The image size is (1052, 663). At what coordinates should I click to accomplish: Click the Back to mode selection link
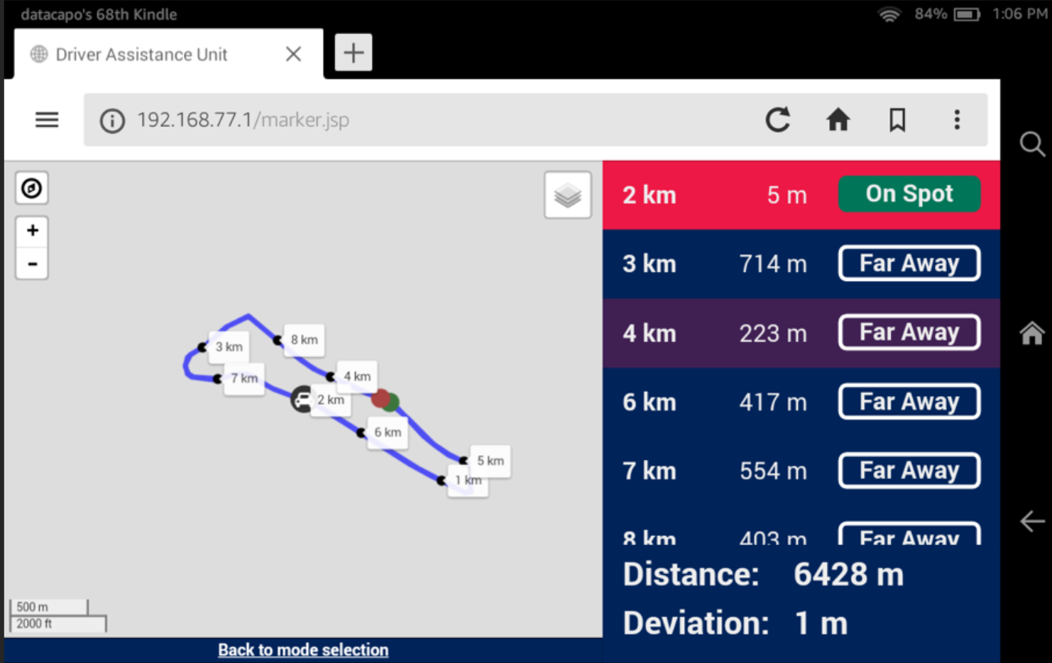[x=303, y=650]
